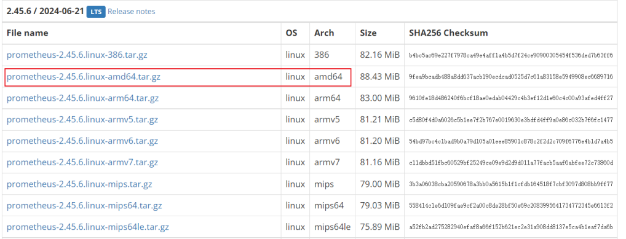Click the Size column header
The height and width of the screenshot is (239, 626).
click(x=368, y=33)
